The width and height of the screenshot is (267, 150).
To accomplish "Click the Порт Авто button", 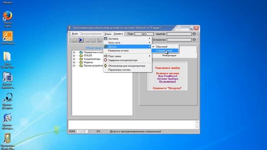I will click(x=144, y=34).
